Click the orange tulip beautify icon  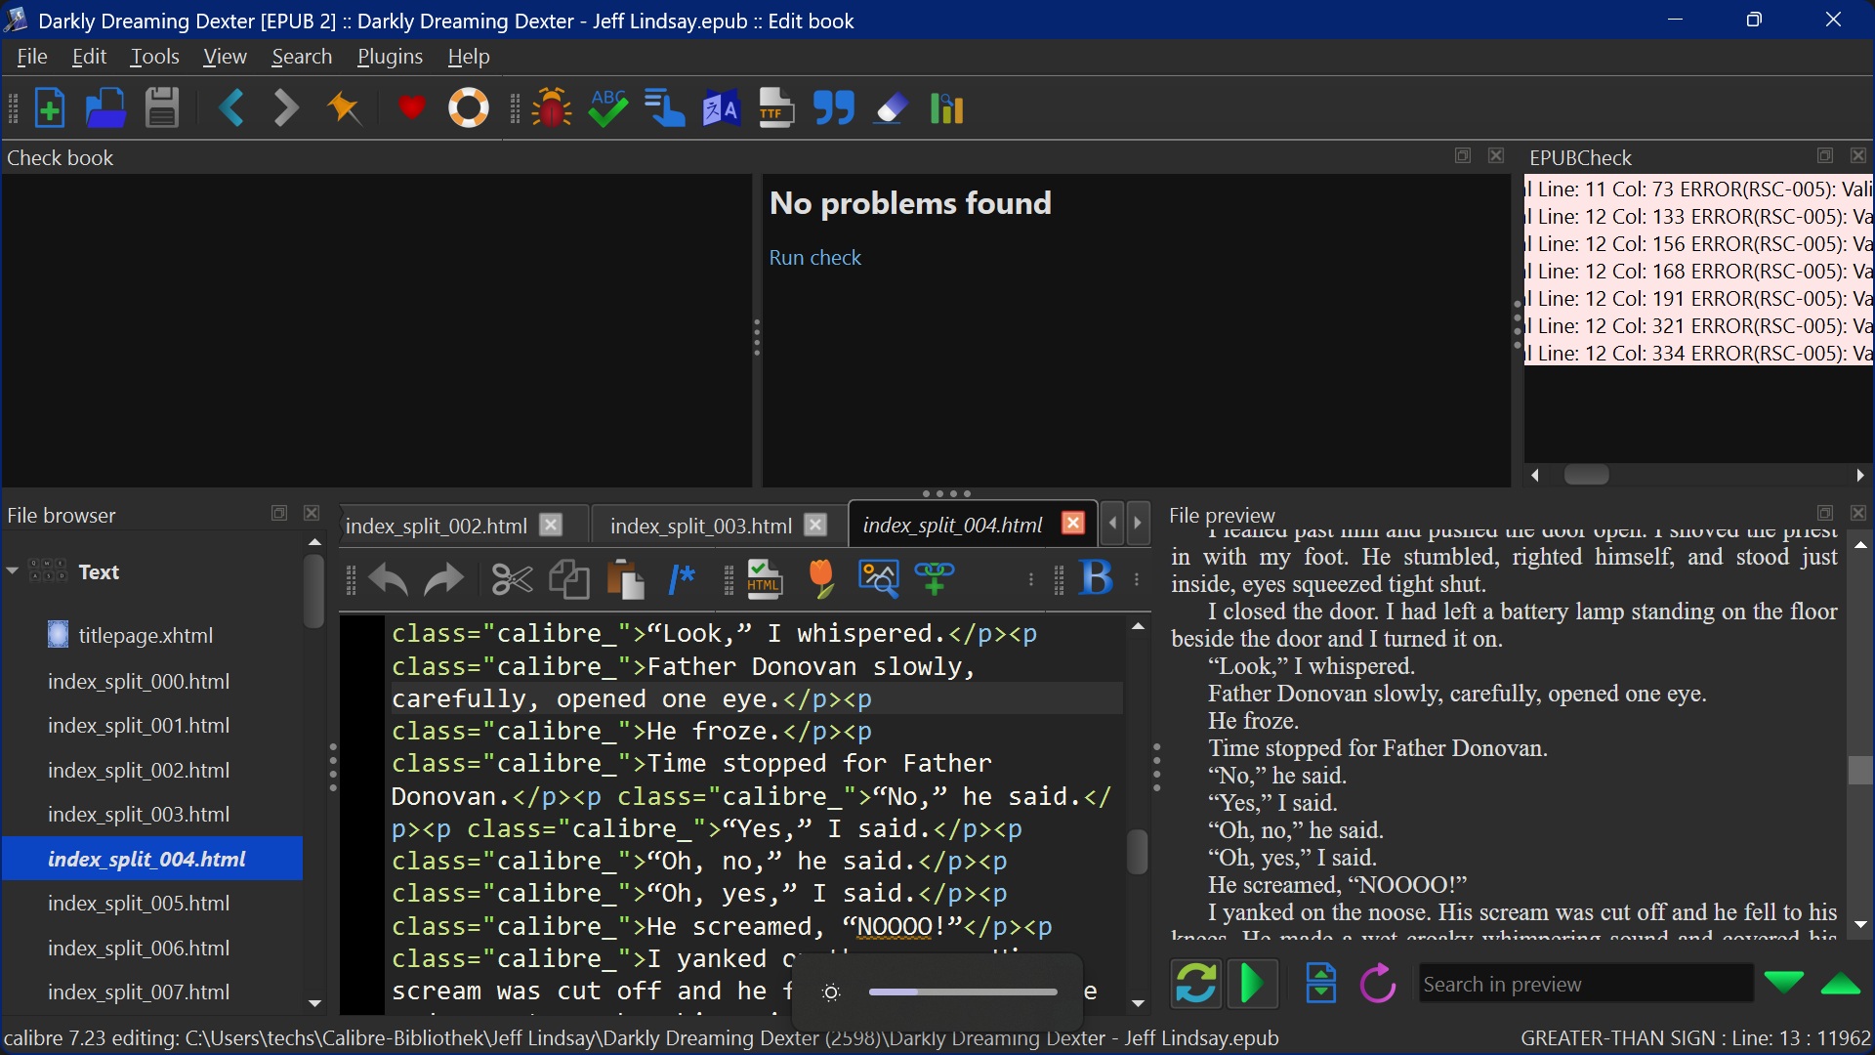pyautogui.click(x=821, y=579)
